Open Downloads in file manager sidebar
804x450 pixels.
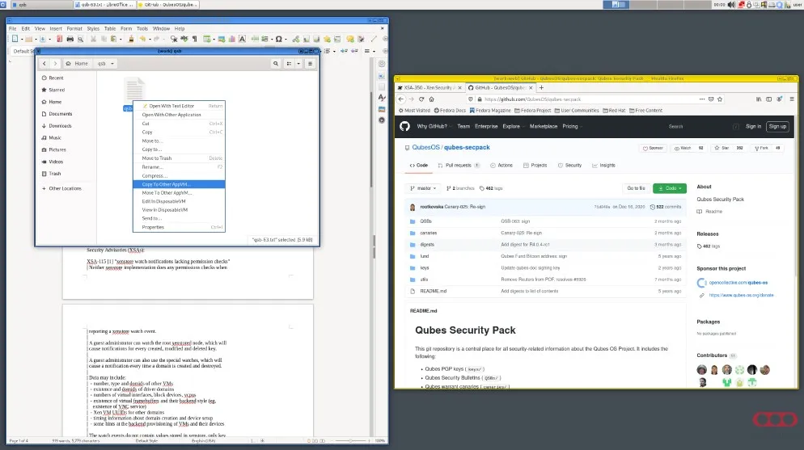click(x=60, y=125)
